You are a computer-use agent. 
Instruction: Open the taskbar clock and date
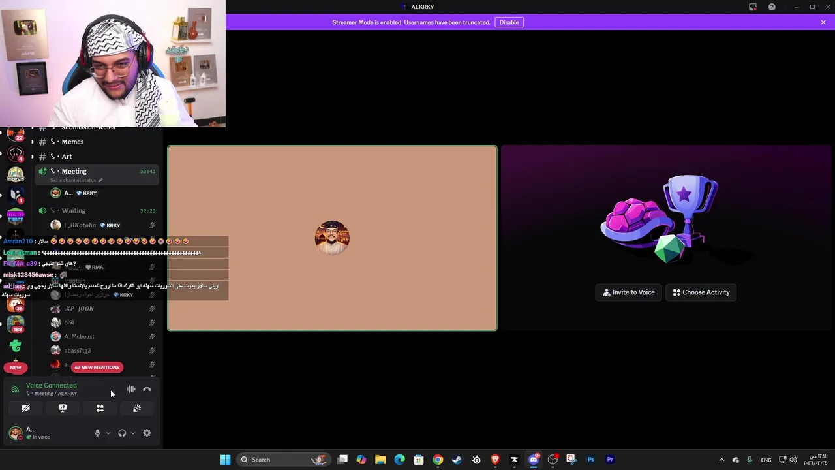[815, 460]
